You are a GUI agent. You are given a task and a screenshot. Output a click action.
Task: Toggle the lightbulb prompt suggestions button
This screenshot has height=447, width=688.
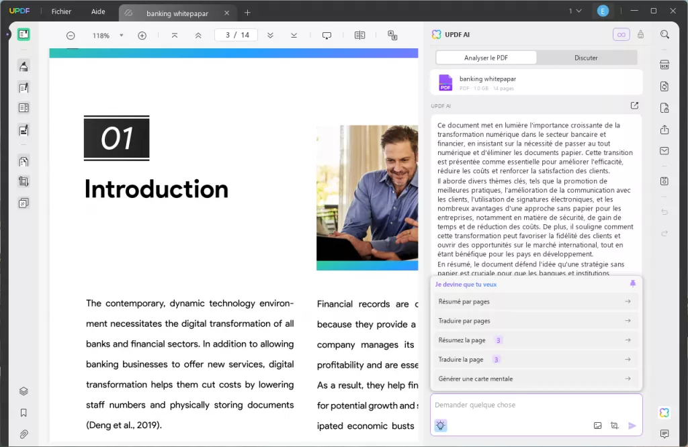[x=440, y=426]
